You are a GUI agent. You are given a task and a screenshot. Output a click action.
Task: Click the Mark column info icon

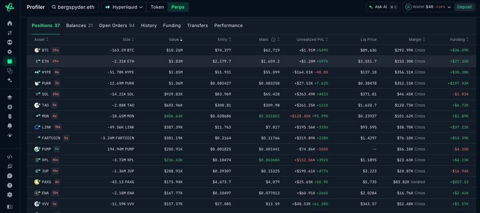tap(274, 40)
